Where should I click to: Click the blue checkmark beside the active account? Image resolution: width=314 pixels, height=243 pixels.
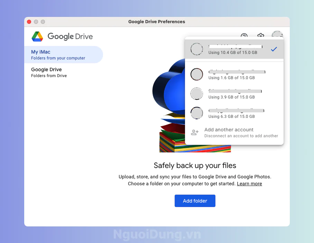tap(274, 49)
